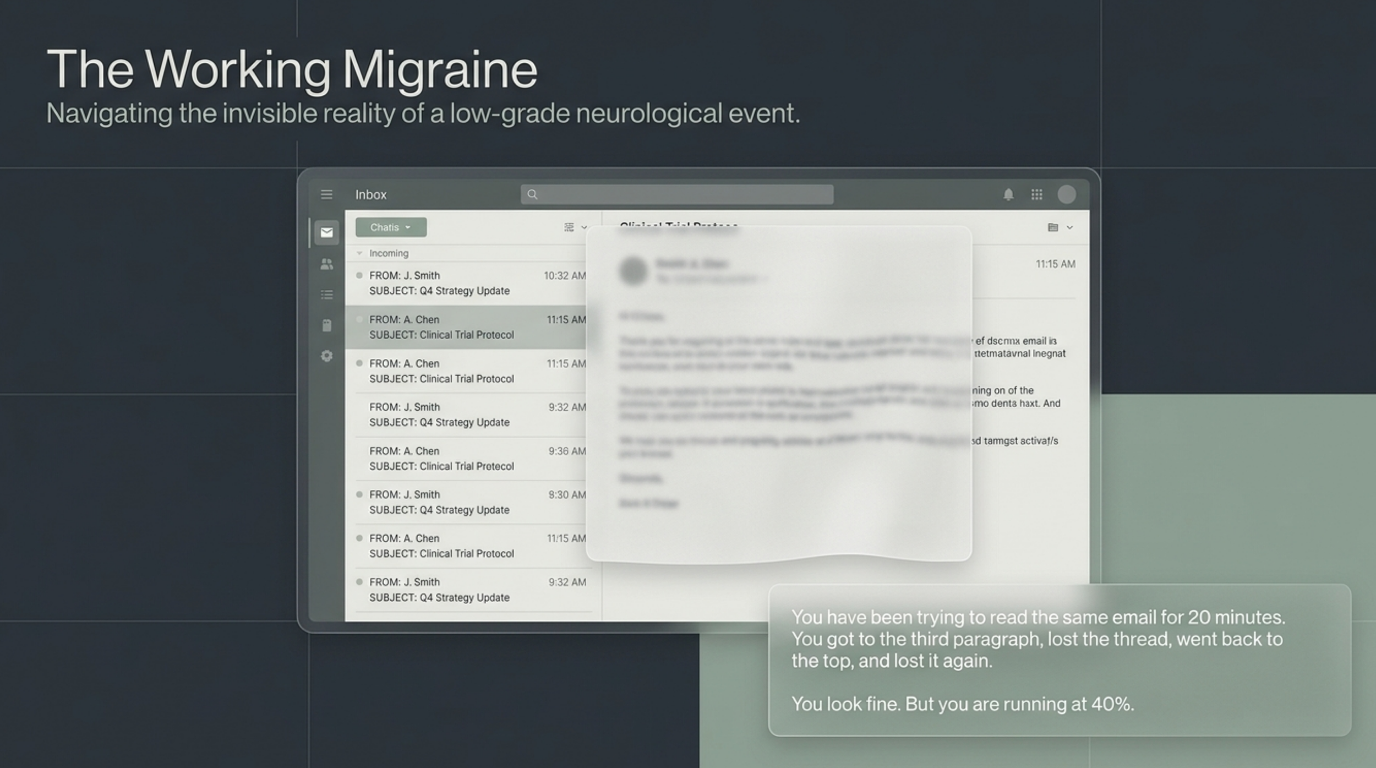Open the list icon in sidebar

click(326, 295)
